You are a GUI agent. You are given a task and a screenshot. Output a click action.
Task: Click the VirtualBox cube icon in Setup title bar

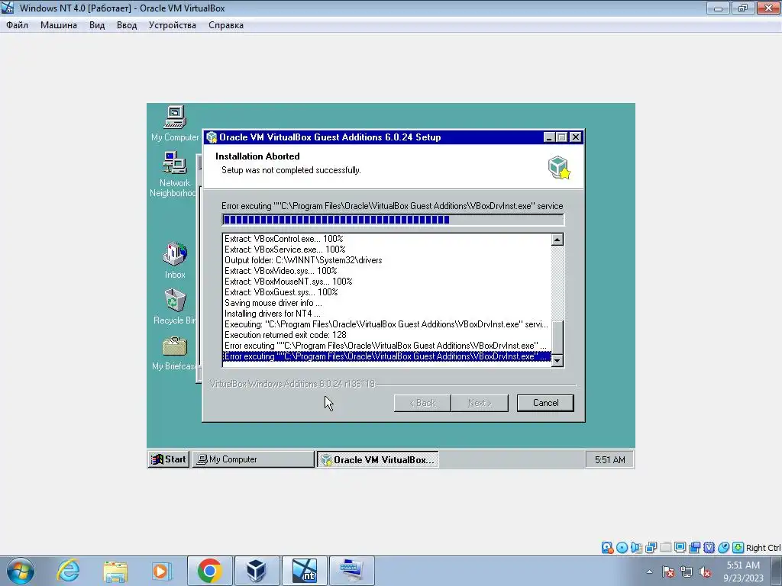coord(212,137)
